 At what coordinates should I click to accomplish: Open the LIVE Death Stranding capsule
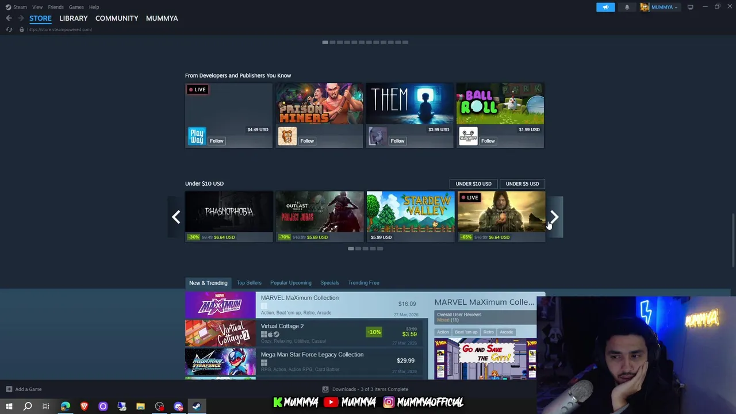point(501,217)
